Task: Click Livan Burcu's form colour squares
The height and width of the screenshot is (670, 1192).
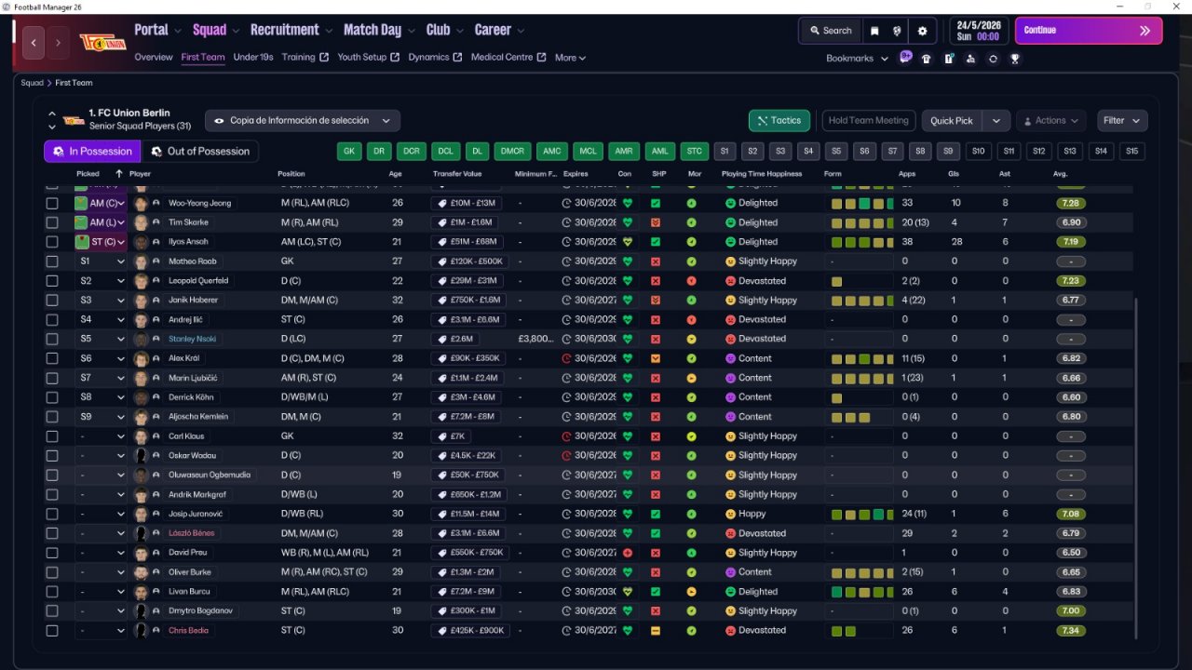Action: click(x=861, y=592)
